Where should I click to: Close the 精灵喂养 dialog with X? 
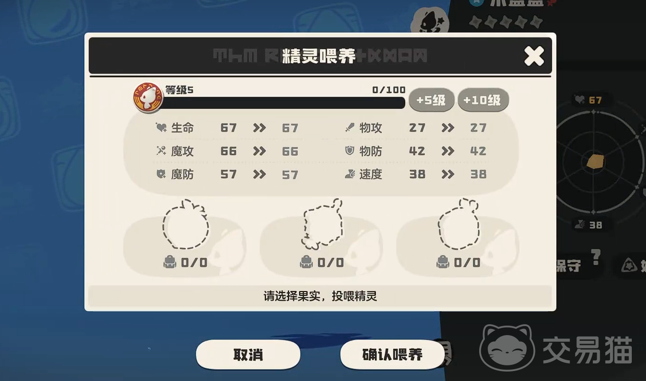tap(534, 56)
